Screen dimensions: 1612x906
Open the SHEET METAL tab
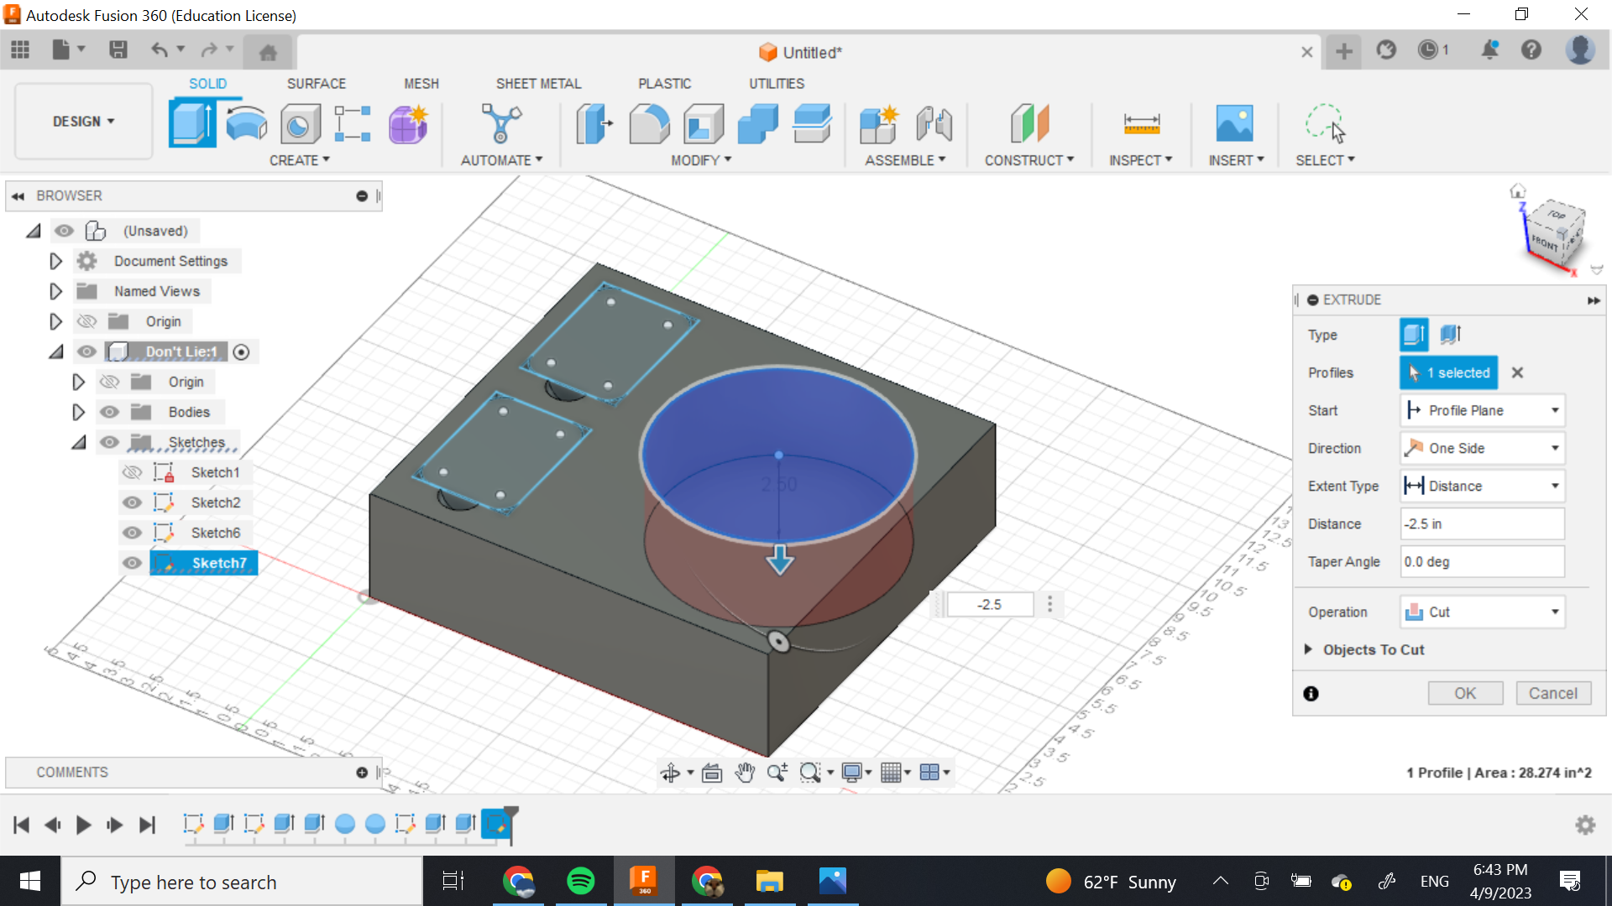tap(538, 83)
